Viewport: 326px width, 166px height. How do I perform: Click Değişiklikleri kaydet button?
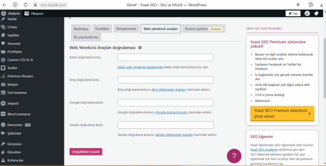pos(86,151)
